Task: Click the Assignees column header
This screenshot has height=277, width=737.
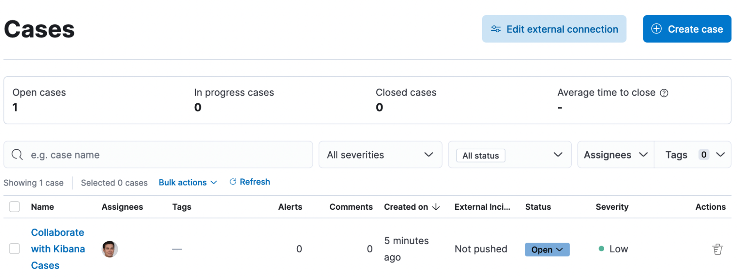Action: point(122,207)
